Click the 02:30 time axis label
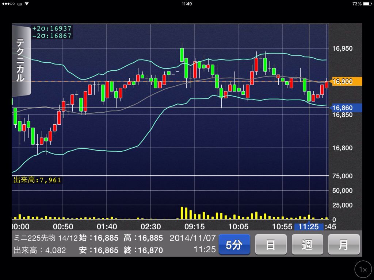The height and width of the screenshot is (280, 374). click(x=151, y=226)
